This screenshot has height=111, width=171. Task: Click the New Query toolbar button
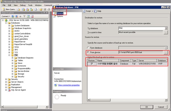9,9
